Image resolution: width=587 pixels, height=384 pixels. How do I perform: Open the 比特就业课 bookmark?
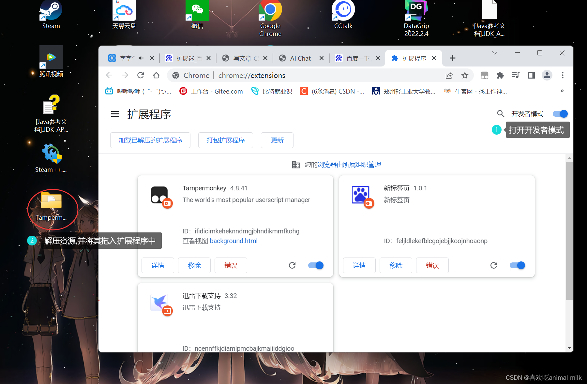pyautogui.click(x=272, y=91)
